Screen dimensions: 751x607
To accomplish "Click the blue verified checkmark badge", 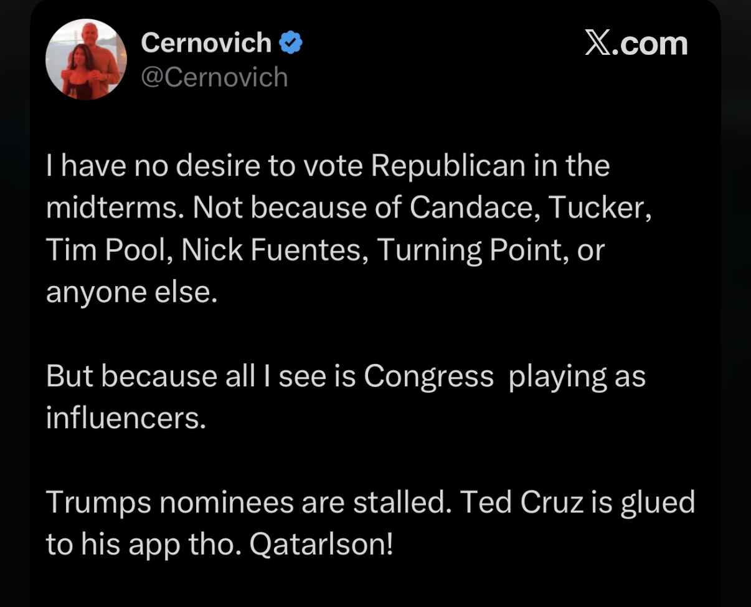I will click(x=290, y=42).
